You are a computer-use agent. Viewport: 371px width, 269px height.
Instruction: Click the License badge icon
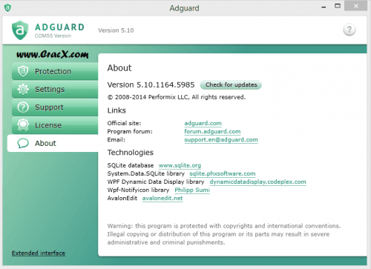[23, 125]
